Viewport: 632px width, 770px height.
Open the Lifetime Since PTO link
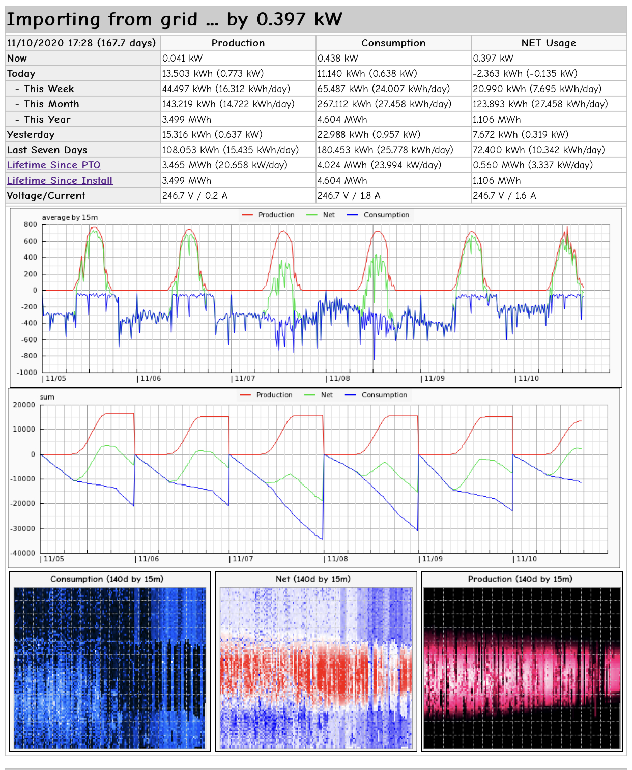coord(54,165)
